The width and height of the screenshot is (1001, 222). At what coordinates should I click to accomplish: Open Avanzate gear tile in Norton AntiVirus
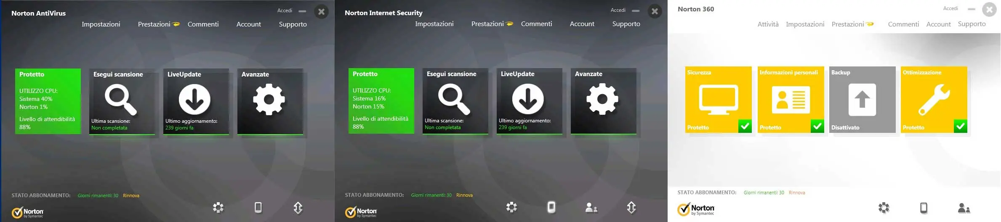(x=270, y=101)
